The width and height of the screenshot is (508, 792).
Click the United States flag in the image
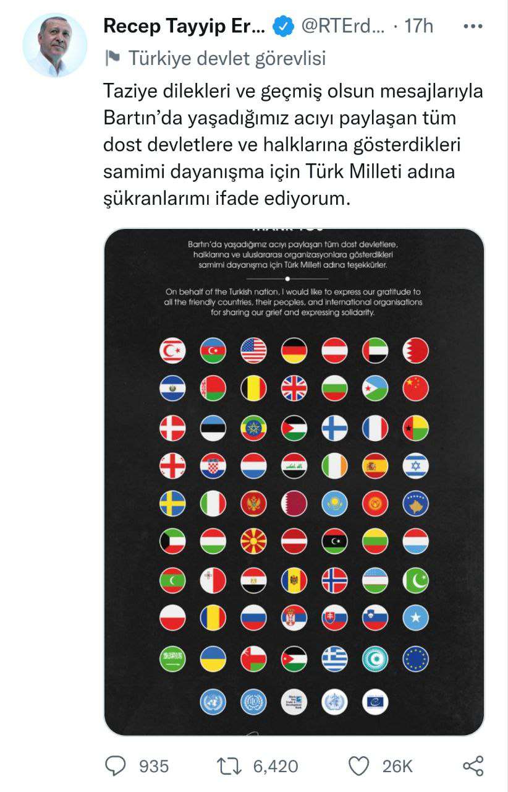[253, 351]
